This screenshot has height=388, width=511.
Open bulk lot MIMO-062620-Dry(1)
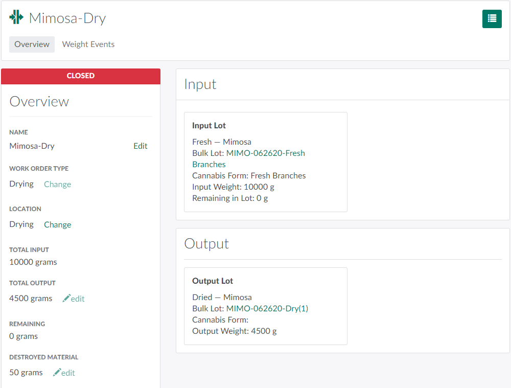click(x=267, y=309)
